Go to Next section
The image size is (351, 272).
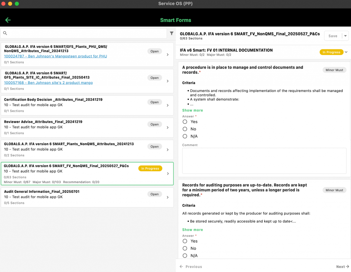[x=342, y=267]
